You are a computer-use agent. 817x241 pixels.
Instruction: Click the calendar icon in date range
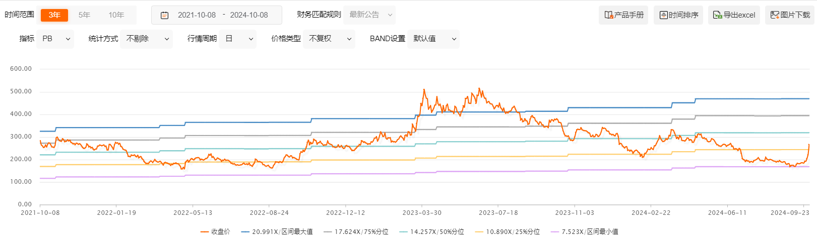pyautogui.click(x=164, y=15)
